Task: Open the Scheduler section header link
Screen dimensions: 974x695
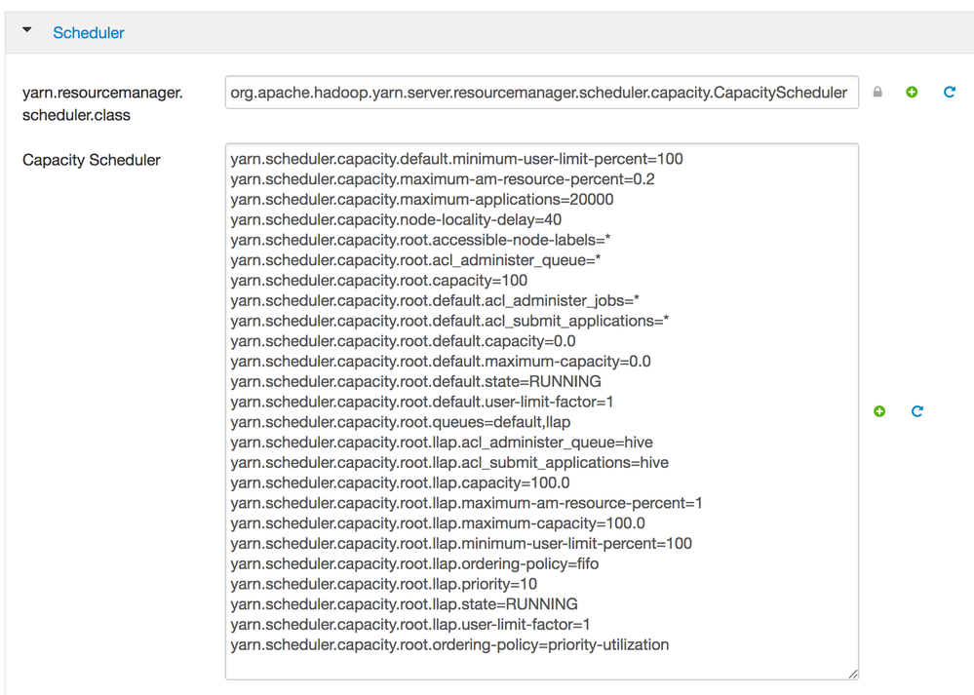Action: coord(88,33)
